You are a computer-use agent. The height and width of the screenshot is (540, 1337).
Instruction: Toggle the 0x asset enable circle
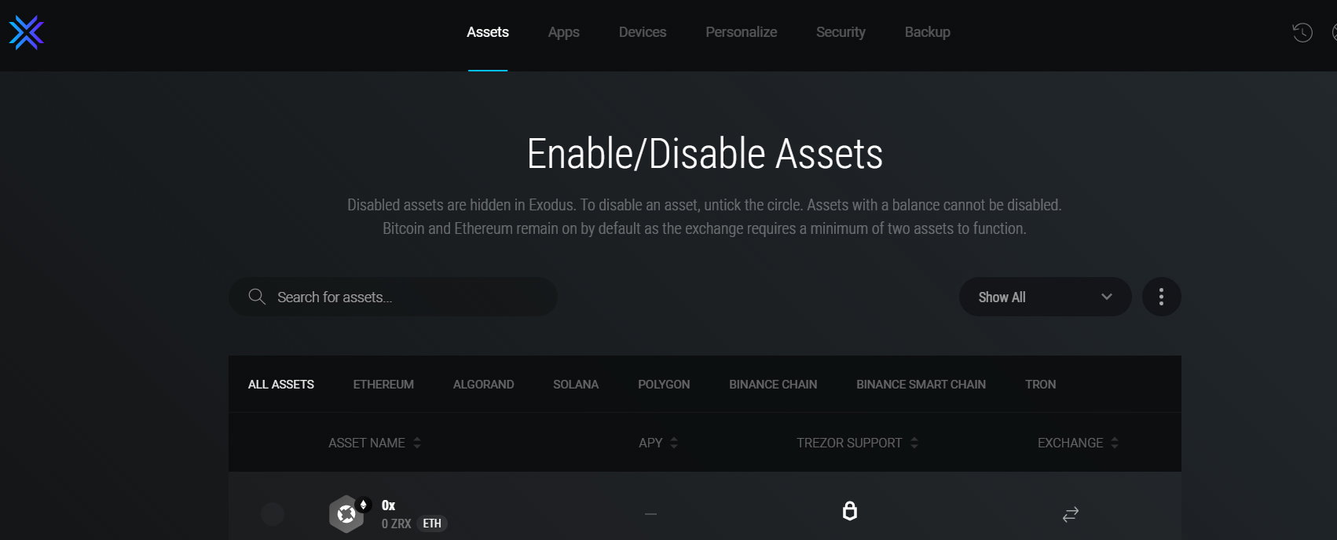[x=273, y=514]
